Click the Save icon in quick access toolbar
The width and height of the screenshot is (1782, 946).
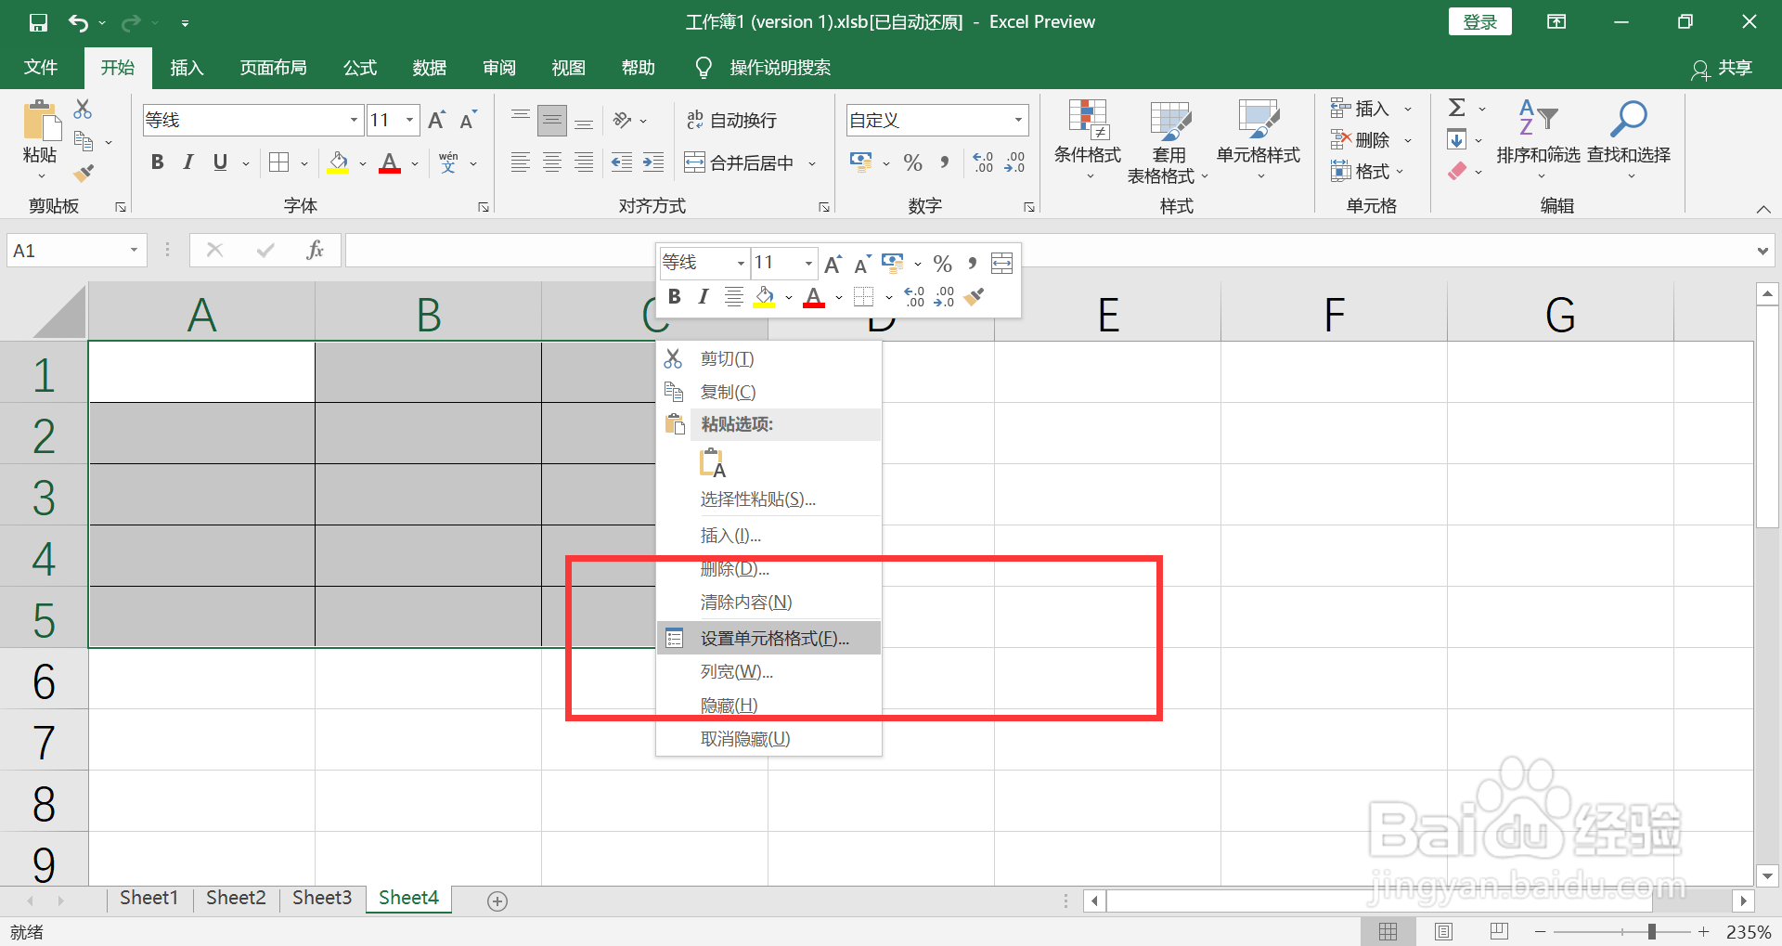click(38, 22)
